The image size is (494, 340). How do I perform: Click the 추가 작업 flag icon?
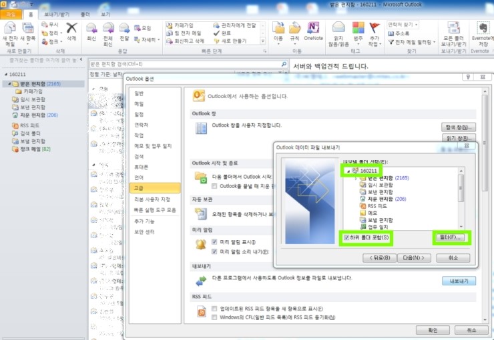(x=375, y=28)
